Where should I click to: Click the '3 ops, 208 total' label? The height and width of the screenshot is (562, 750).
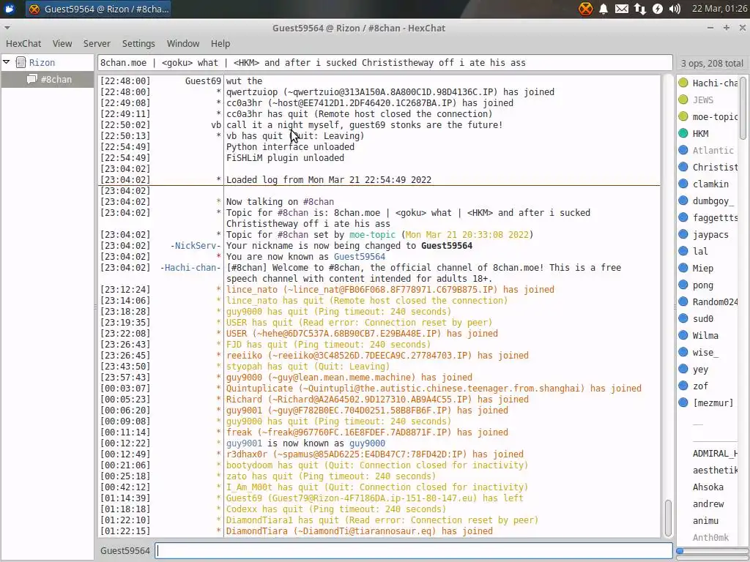click(x=712, y=63)
